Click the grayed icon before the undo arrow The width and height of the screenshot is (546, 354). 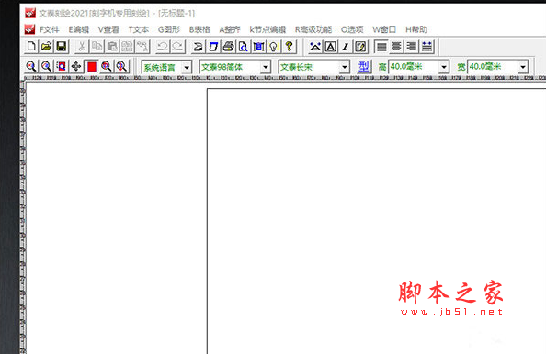142,46
